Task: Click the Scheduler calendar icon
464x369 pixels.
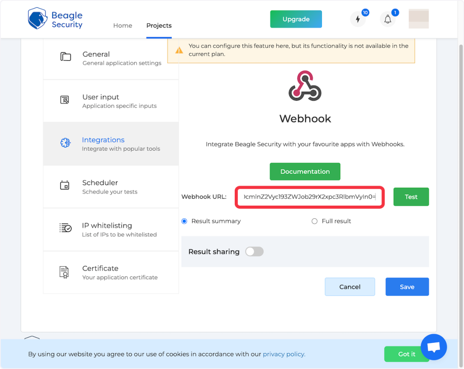Action: 65,186
